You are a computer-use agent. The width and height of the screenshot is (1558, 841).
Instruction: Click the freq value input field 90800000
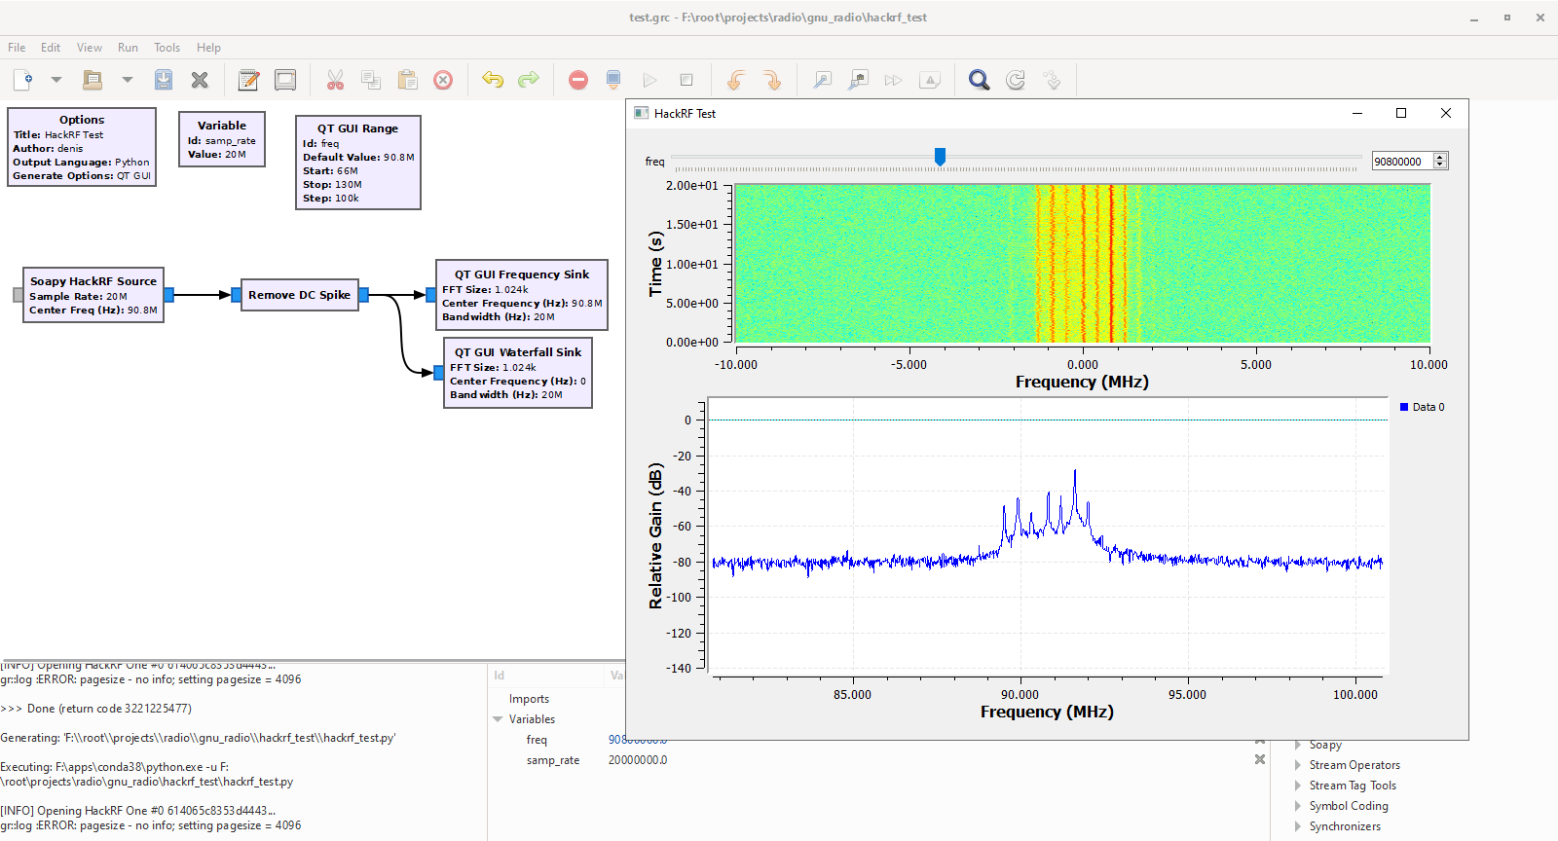point(1402,162)
